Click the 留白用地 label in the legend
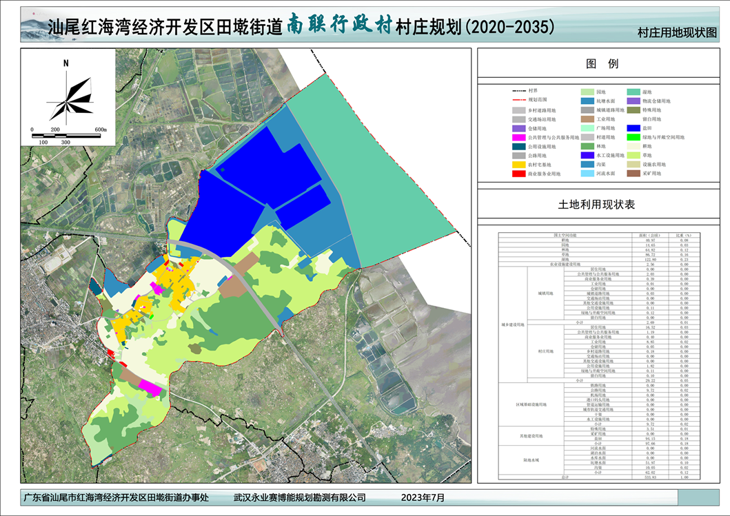730x516 pixels. pos(652,119)
